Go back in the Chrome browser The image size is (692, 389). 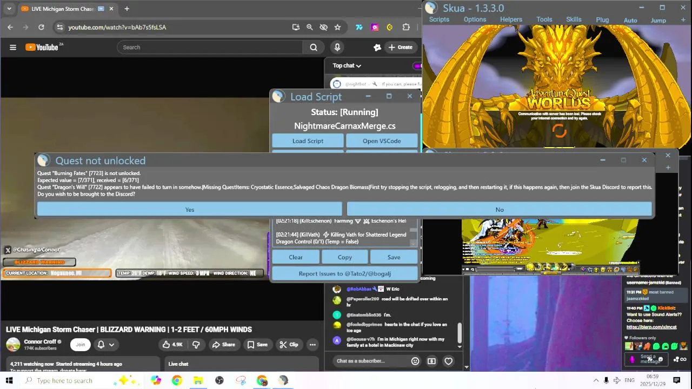[x=10, y=27]
